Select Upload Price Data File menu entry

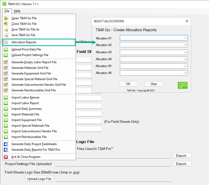(39, 49)
